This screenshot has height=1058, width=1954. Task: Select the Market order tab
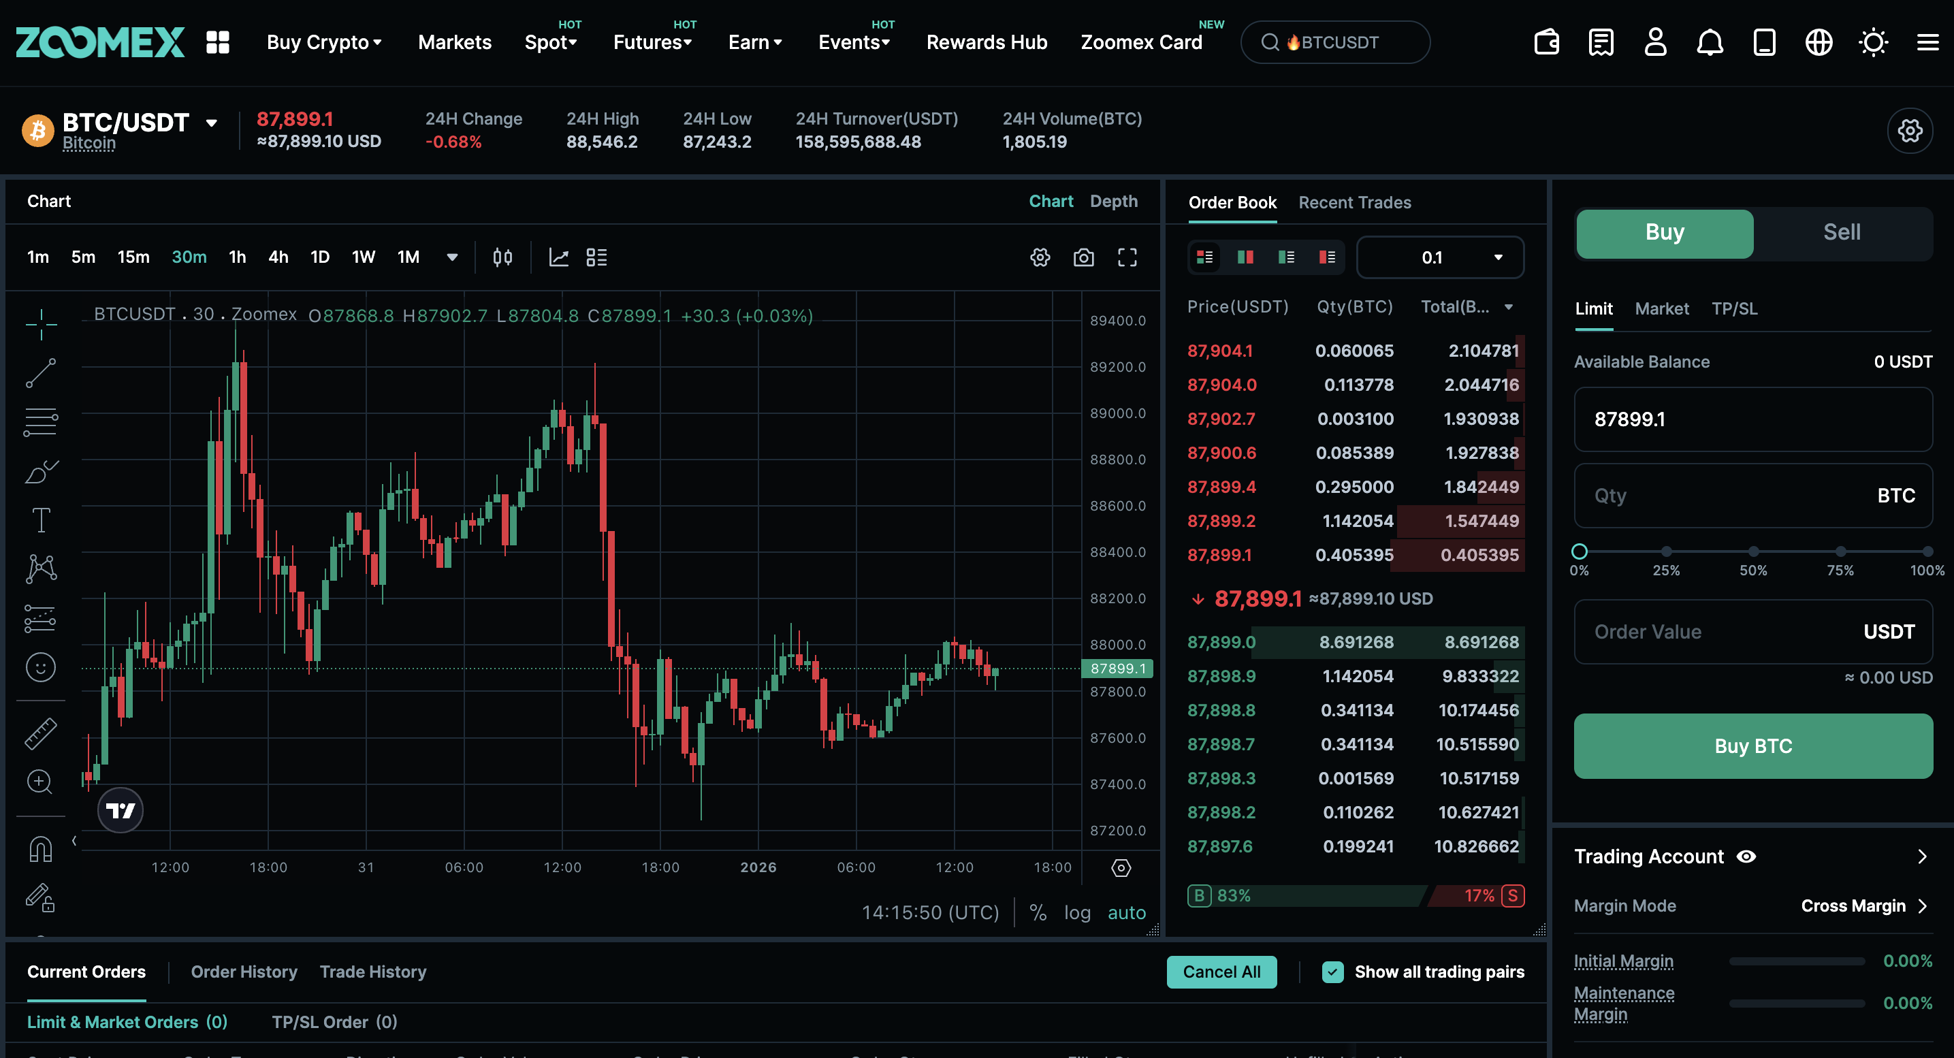(1661, 308)
